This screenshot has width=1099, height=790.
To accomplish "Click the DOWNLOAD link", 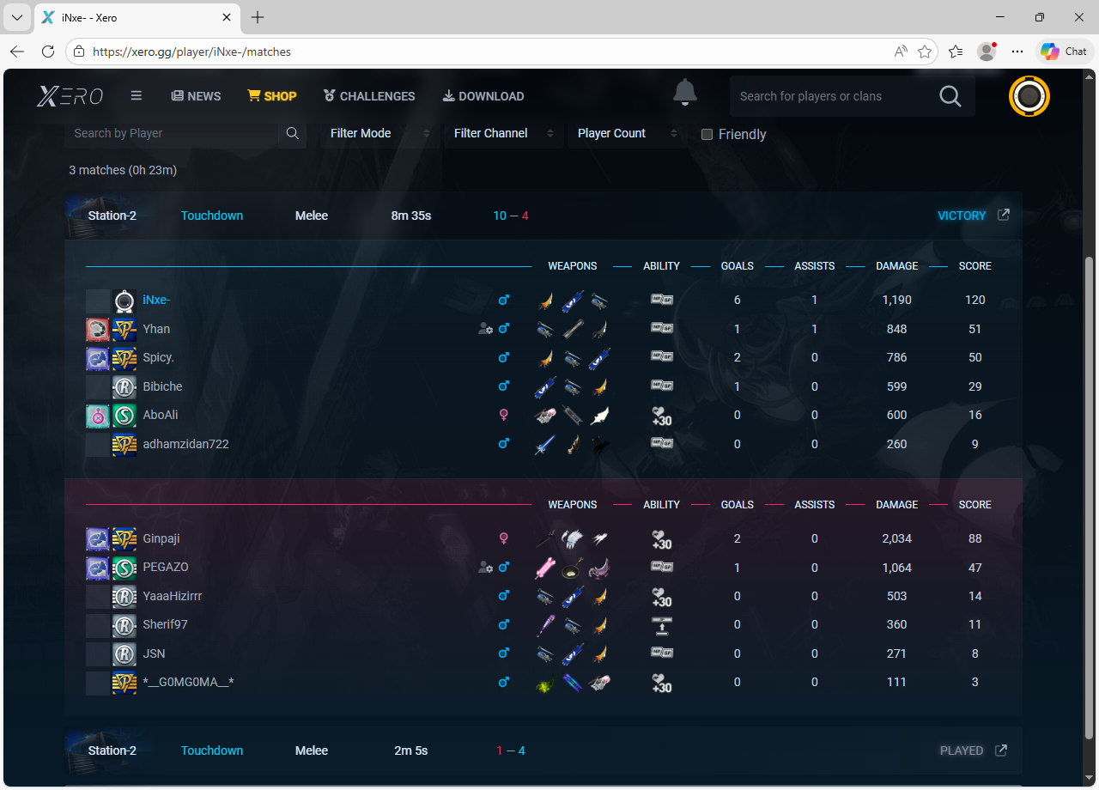I will (x=483, y=96).
